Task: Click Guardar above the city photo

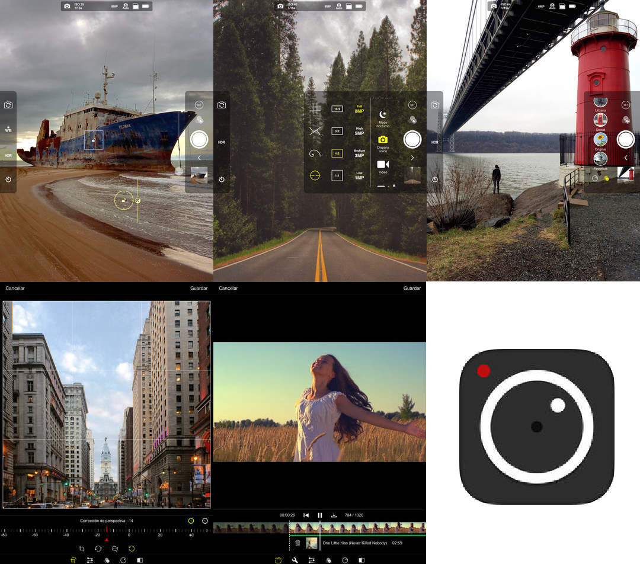Action: coord(199,288)
